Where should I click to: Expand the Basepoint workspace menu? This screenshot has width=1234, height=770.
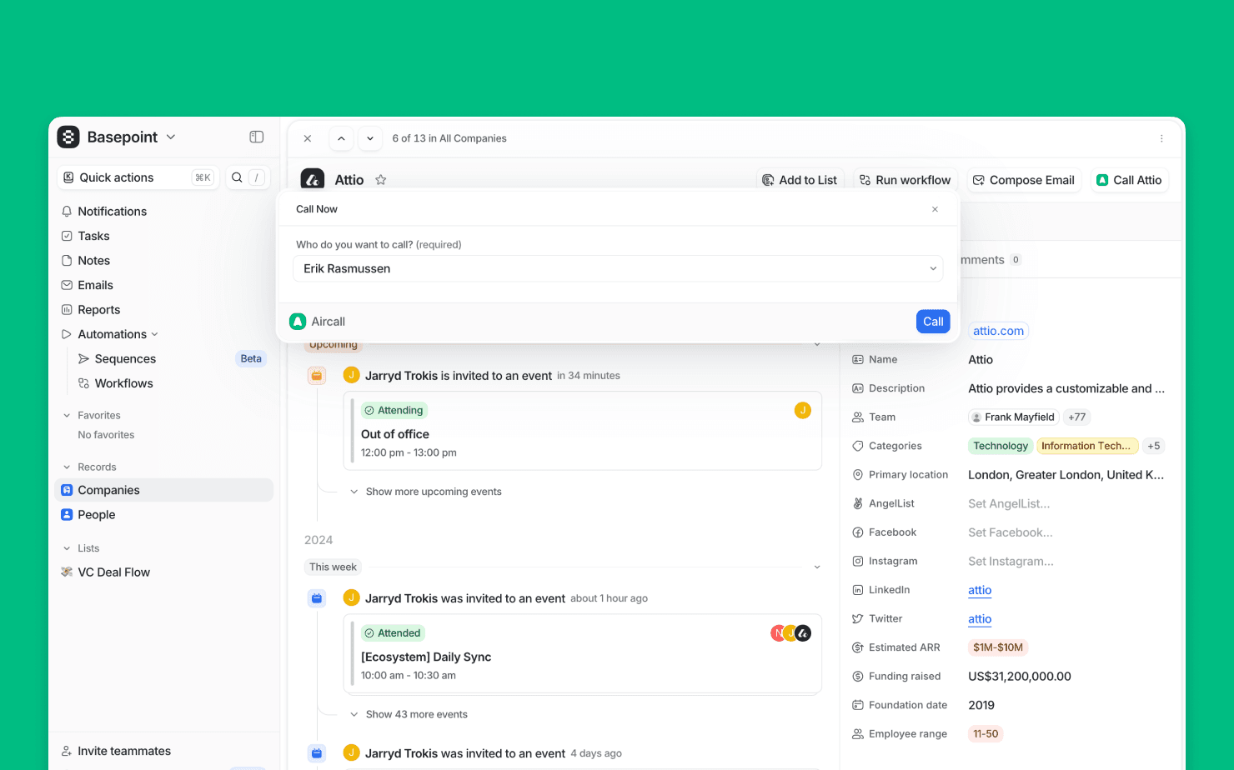pyautogui.click(x=171, y=137)
